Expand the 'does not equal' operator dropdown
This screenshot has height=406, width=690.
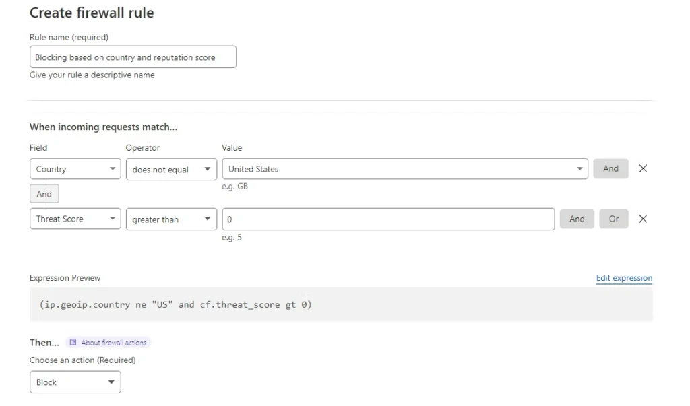(x=171, y=169)
